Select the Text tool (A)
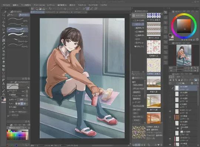This screenshot has width=200, height=147. [3, 84]
